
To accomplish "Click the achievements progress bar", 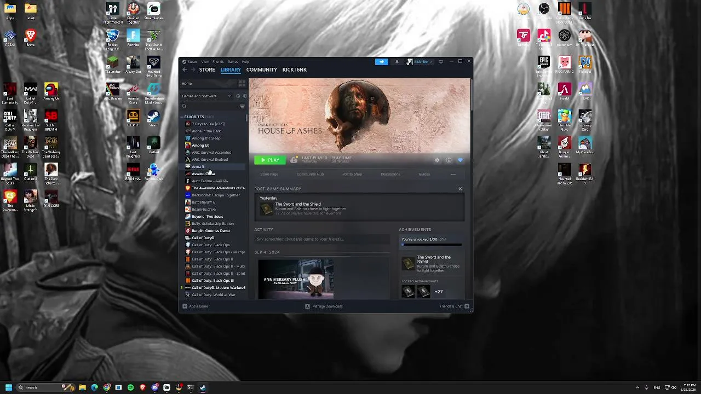I will point(432,245).
